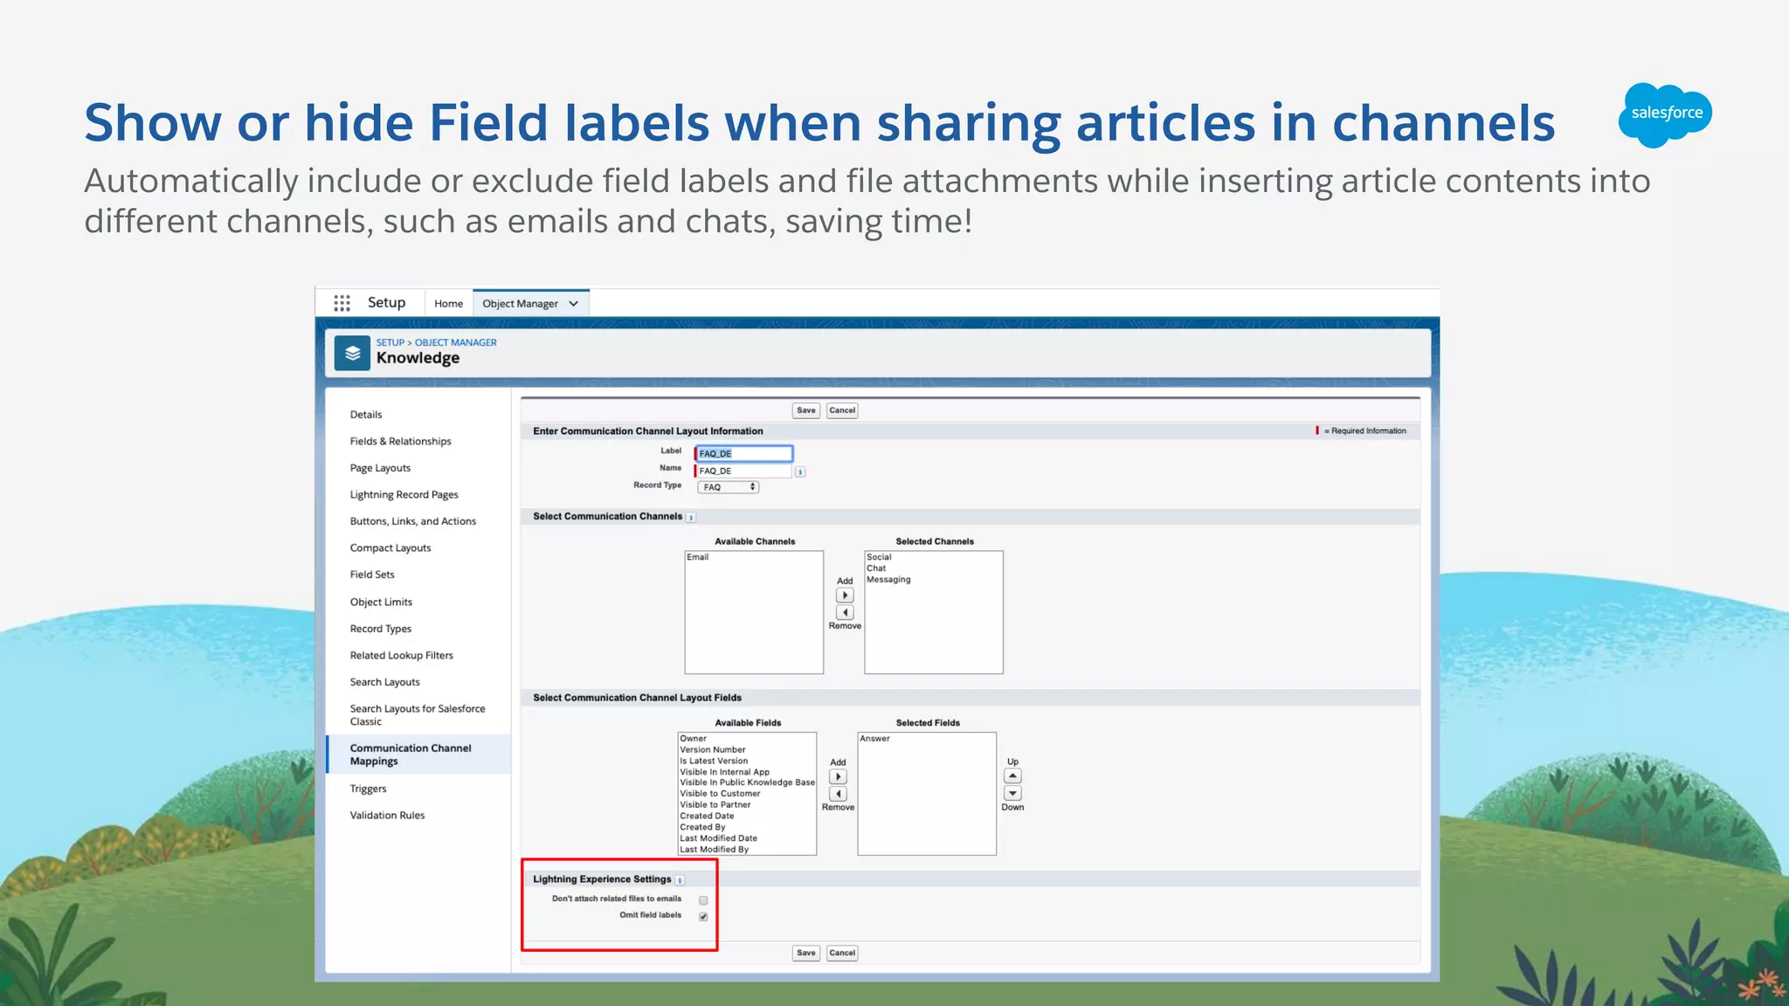Open Field Sets
Screen dimensions: 1789x1006
click(x=372, y=575)
